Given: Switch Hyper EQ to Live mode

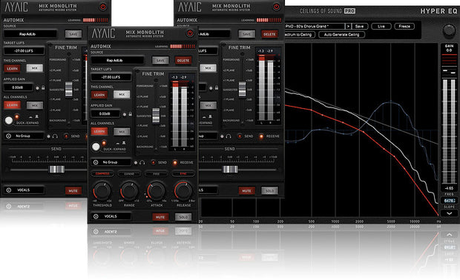Looking at the screenshot, I should pyautogui.click(x=381, y=27).
